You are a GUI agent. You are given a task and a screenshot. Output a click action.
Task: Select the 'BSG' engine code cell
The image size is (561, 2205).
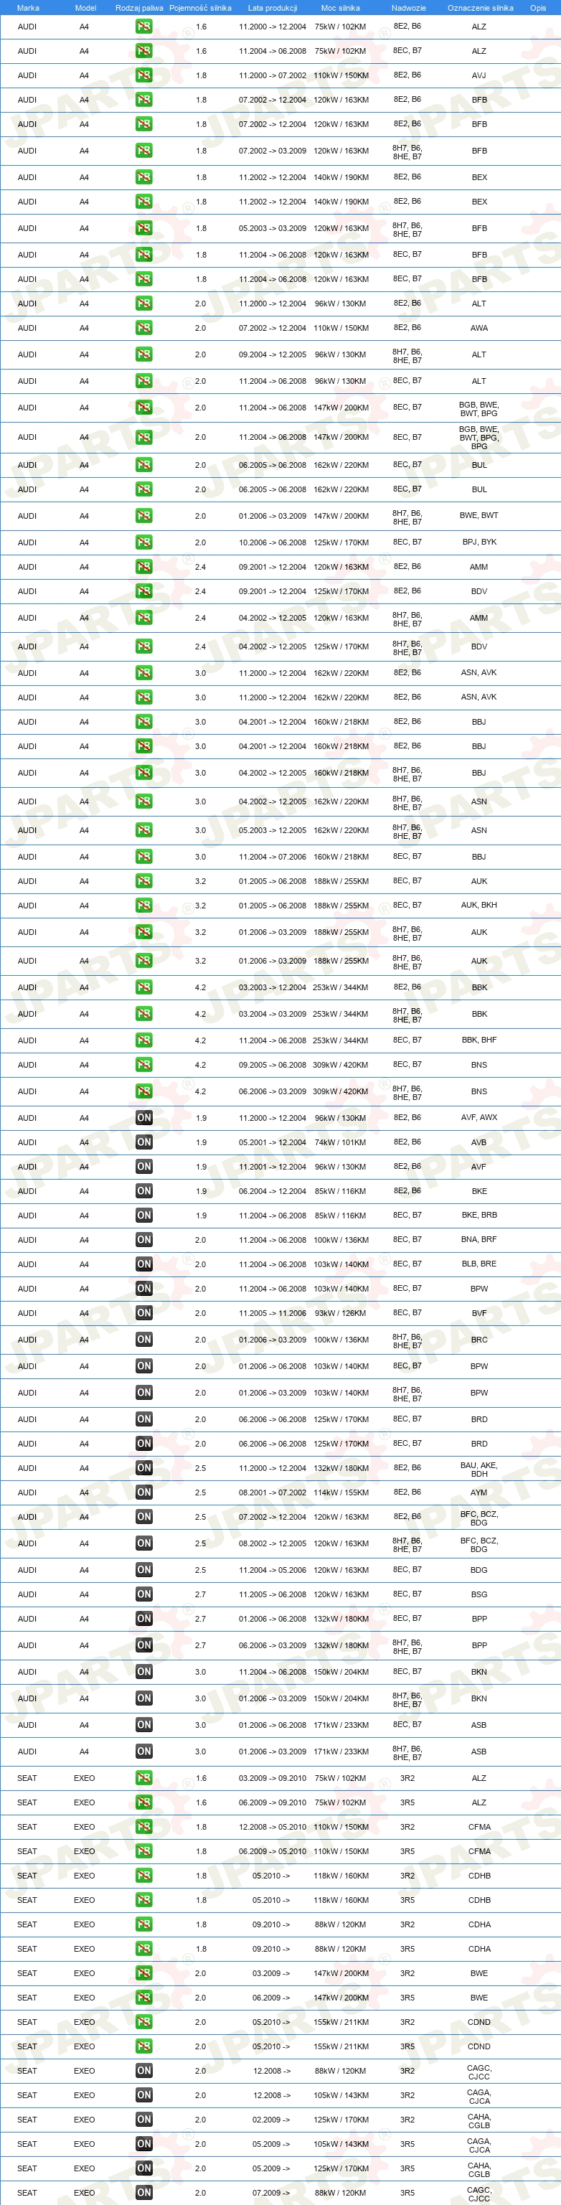point(479,1594)
